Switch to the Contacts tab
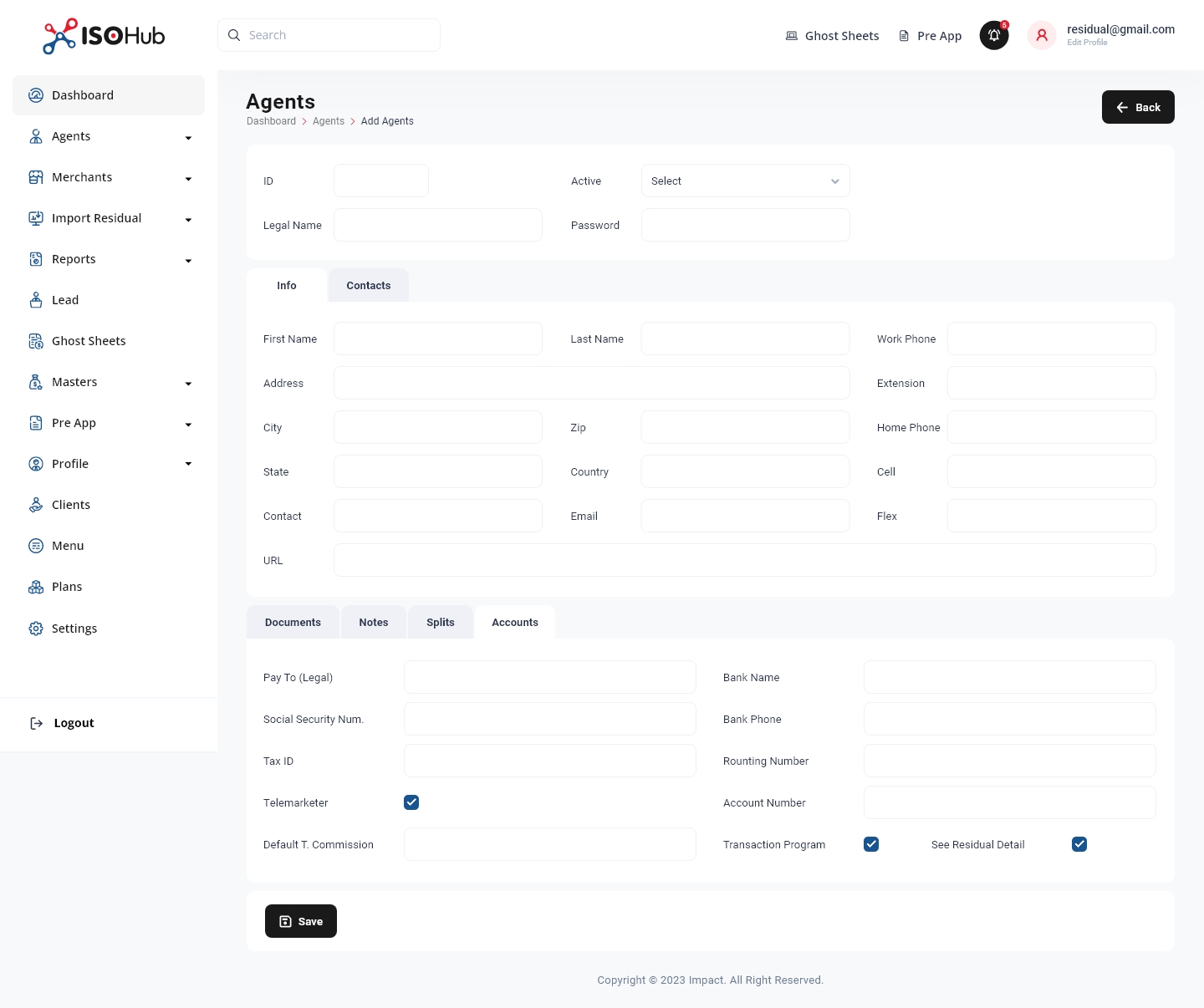This screenshot has width=1204, height=1008. (x=368, y=285)
